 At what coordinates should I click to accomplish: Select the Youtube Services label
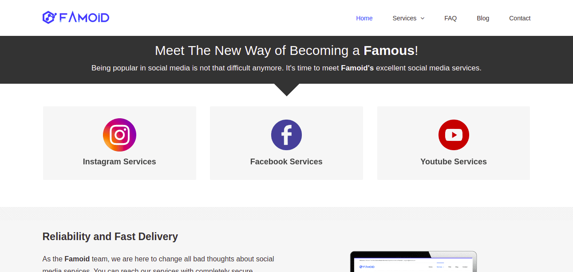click(454, 162)
